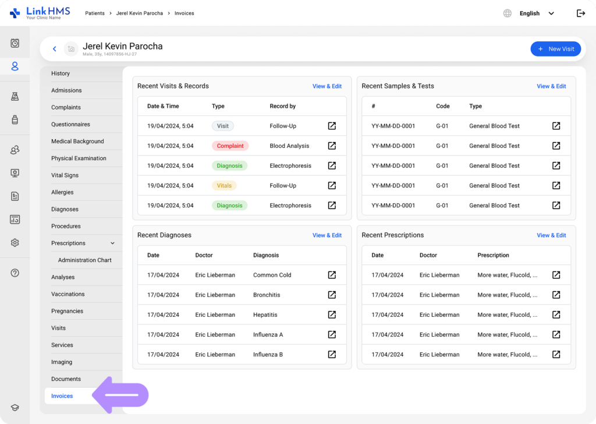
Task: Click the logout icon at top right
Action: tap(581, 13)
